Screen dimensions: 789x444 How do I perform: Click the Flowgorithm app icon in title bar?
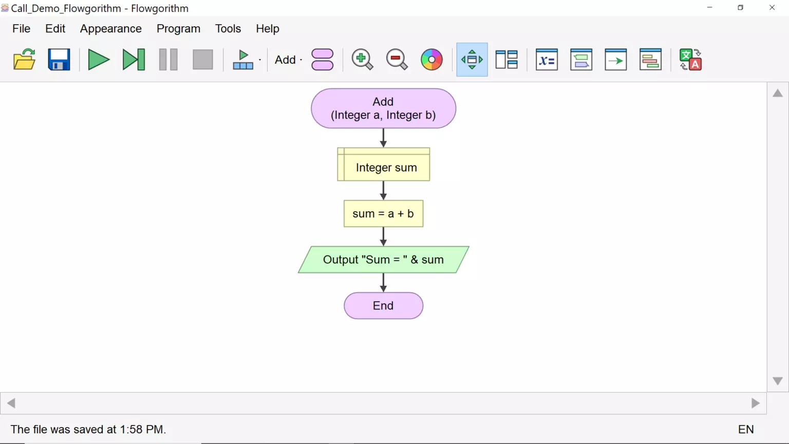click(5, 8)
